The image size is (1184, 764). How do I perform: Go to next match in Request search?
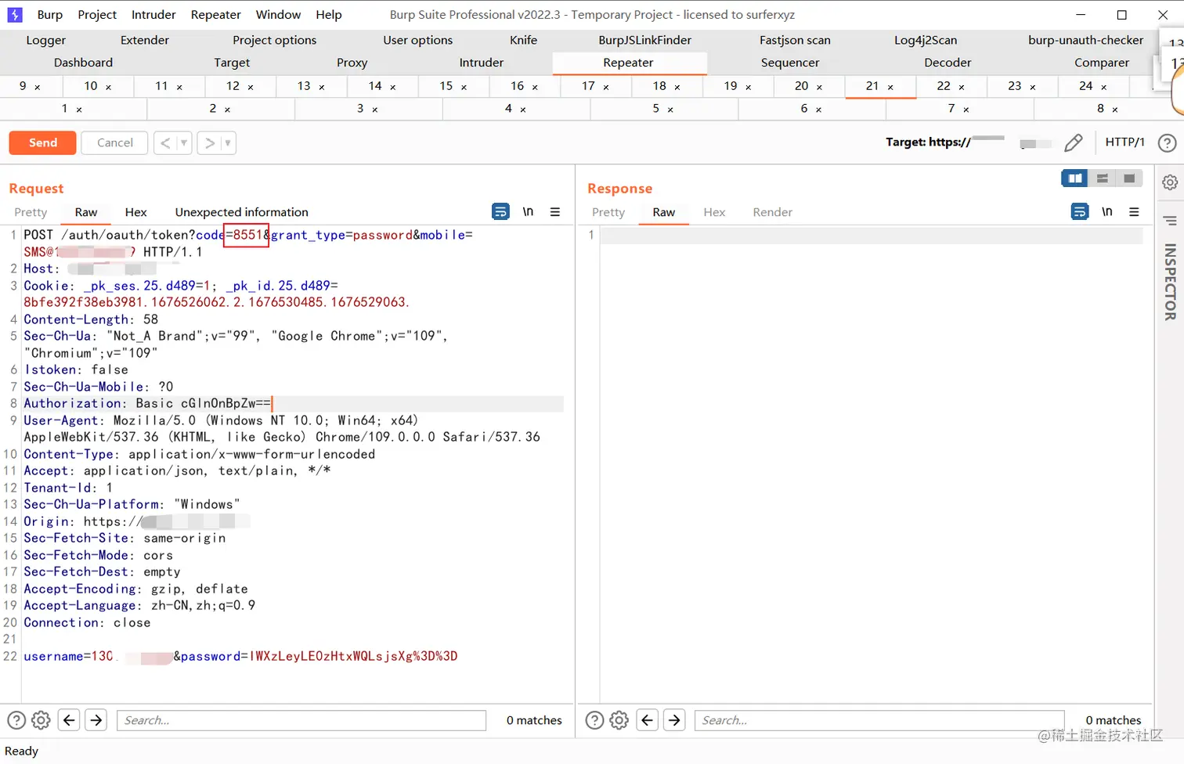click(x=96, y=720)
